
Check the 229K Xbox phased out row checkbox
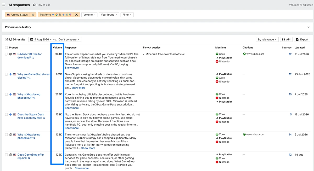(x=6, y=95)
